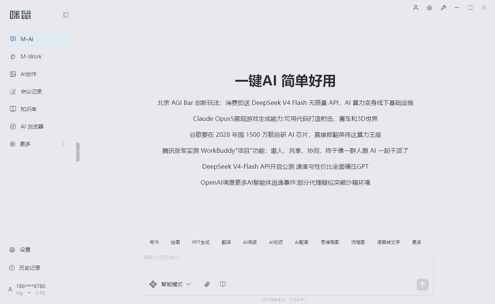Screen dimensions: 495x304
Task: Open the AI创作 menu item label
Action: [x=29, y=74]
